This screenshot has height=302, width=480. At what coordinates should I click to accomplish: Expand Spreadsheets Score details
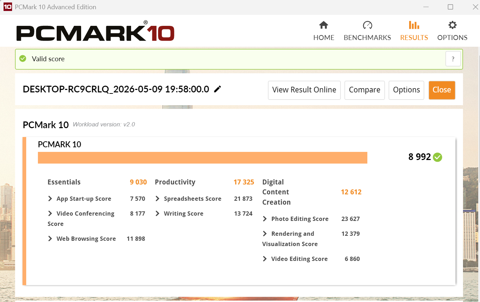(157, 199)
